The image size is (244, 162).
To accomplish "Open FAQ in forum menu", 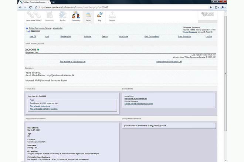I will 47,36.
